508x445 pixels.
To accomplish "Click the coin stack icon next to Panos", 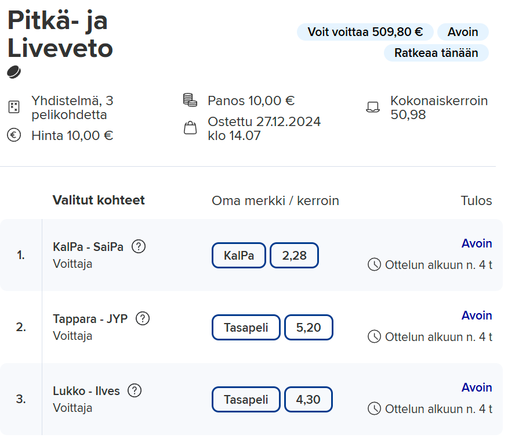I will 190,100.
